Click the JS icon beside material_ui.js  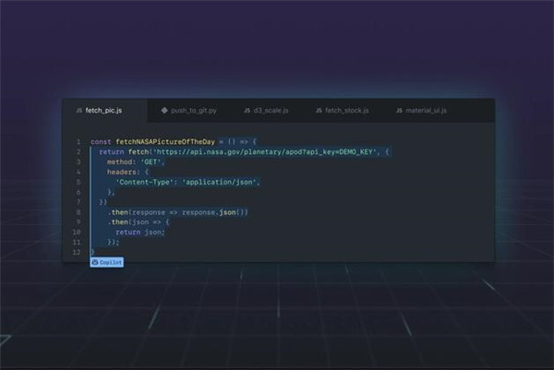[x=399, y=111]
